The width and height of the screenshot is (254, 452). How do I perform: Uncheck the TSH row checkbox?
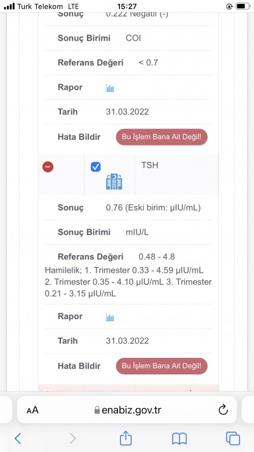96,167
